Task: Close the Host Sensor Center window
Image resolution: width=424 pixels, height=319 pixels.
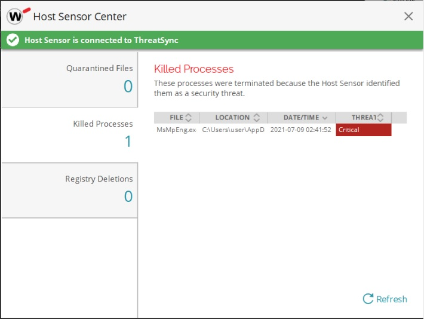Action: [408, 16]
